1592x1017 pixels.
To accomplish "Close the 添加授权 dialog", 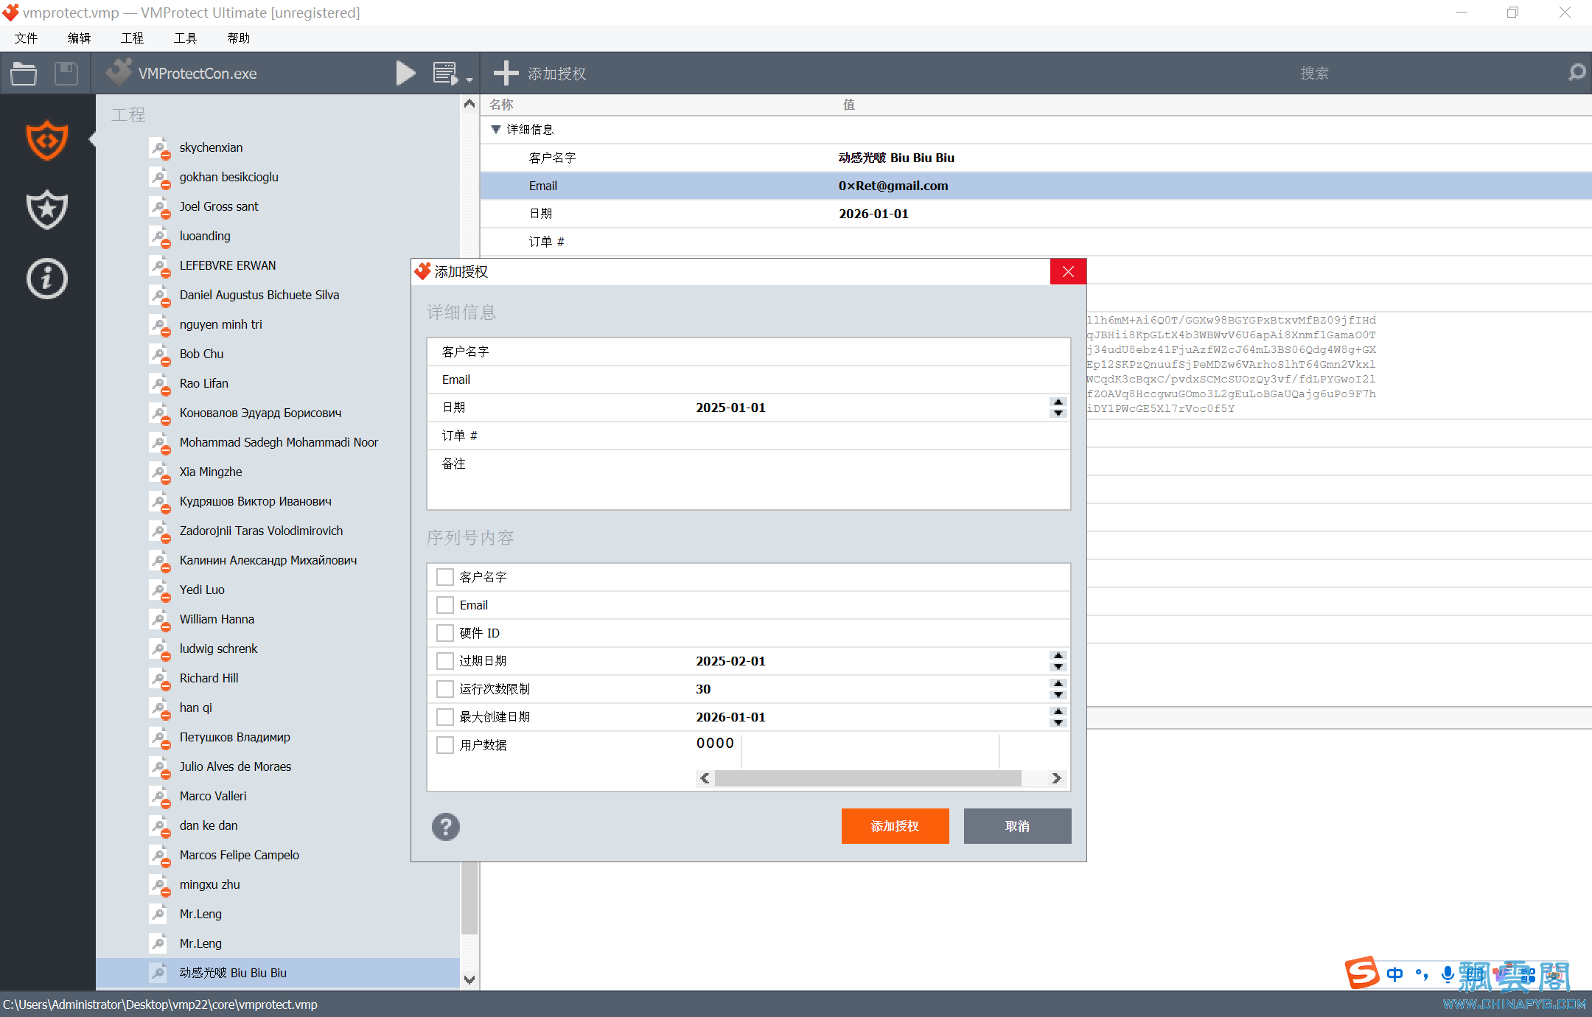I will [x=1068, y=272].
